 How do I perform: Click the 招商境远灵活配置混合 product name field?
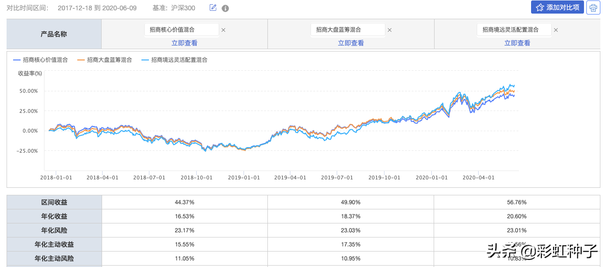pos(514,30)
